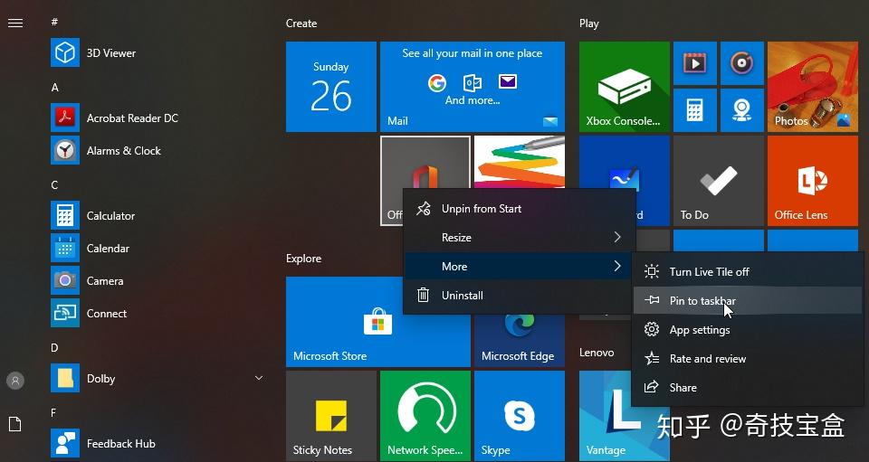Choose Rate and review
Screen dimensions: 869x462
point(748,359)
